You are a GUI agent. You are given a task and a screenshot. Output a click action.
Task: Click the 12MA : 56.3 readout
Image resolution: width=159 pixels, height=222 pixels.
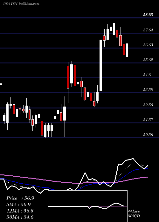[20, 211]
